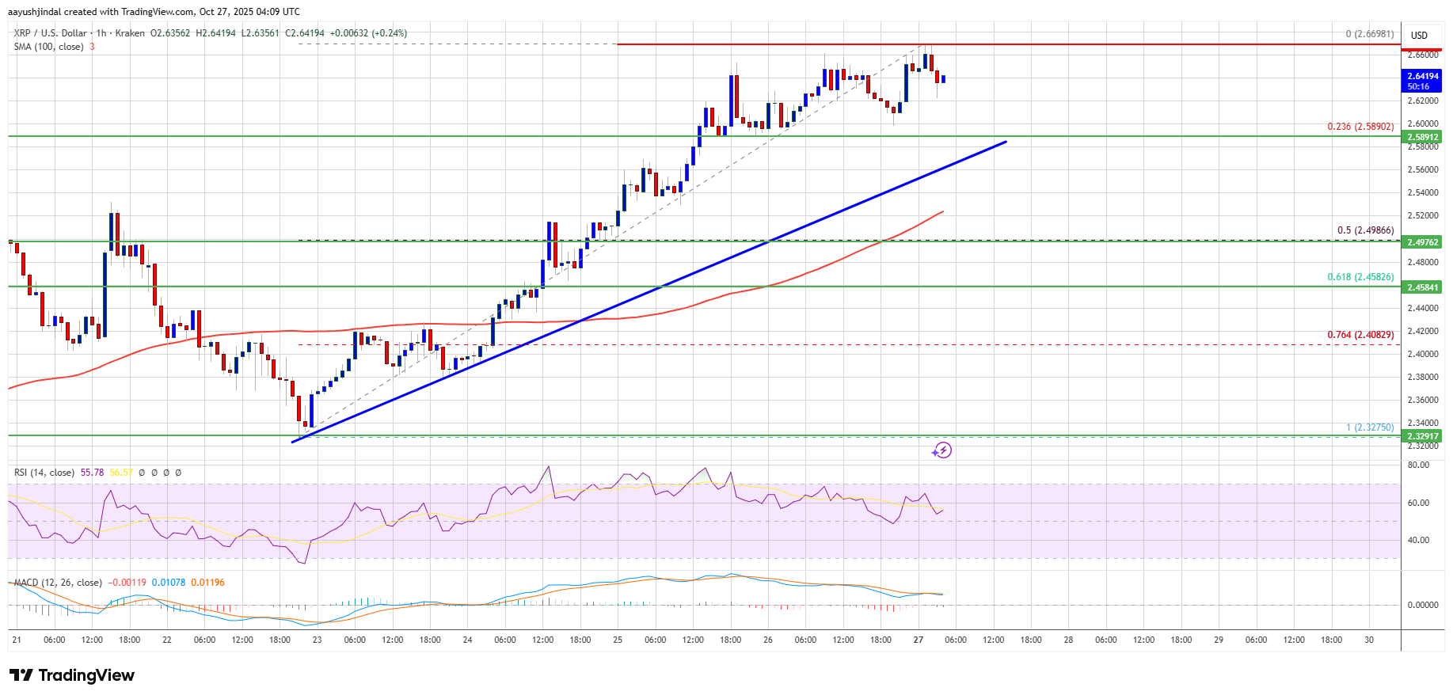This screenshot has width=1453, height=699.
Task: Click the date label 27 on the time axis
Action: (x=918, y=640)
